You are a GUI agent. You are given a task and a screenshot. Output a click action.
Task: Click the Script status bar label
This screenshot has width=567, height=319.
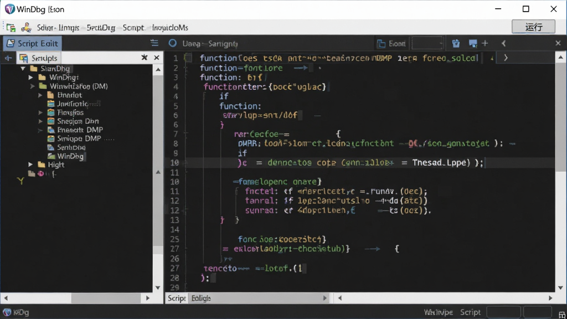470,312
